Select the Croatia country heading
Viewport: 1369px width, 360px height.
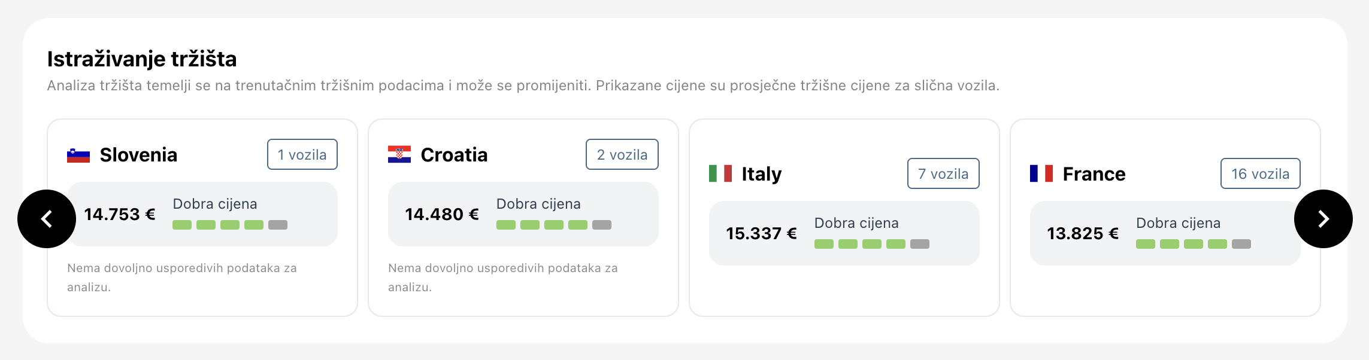coord(454,155)
